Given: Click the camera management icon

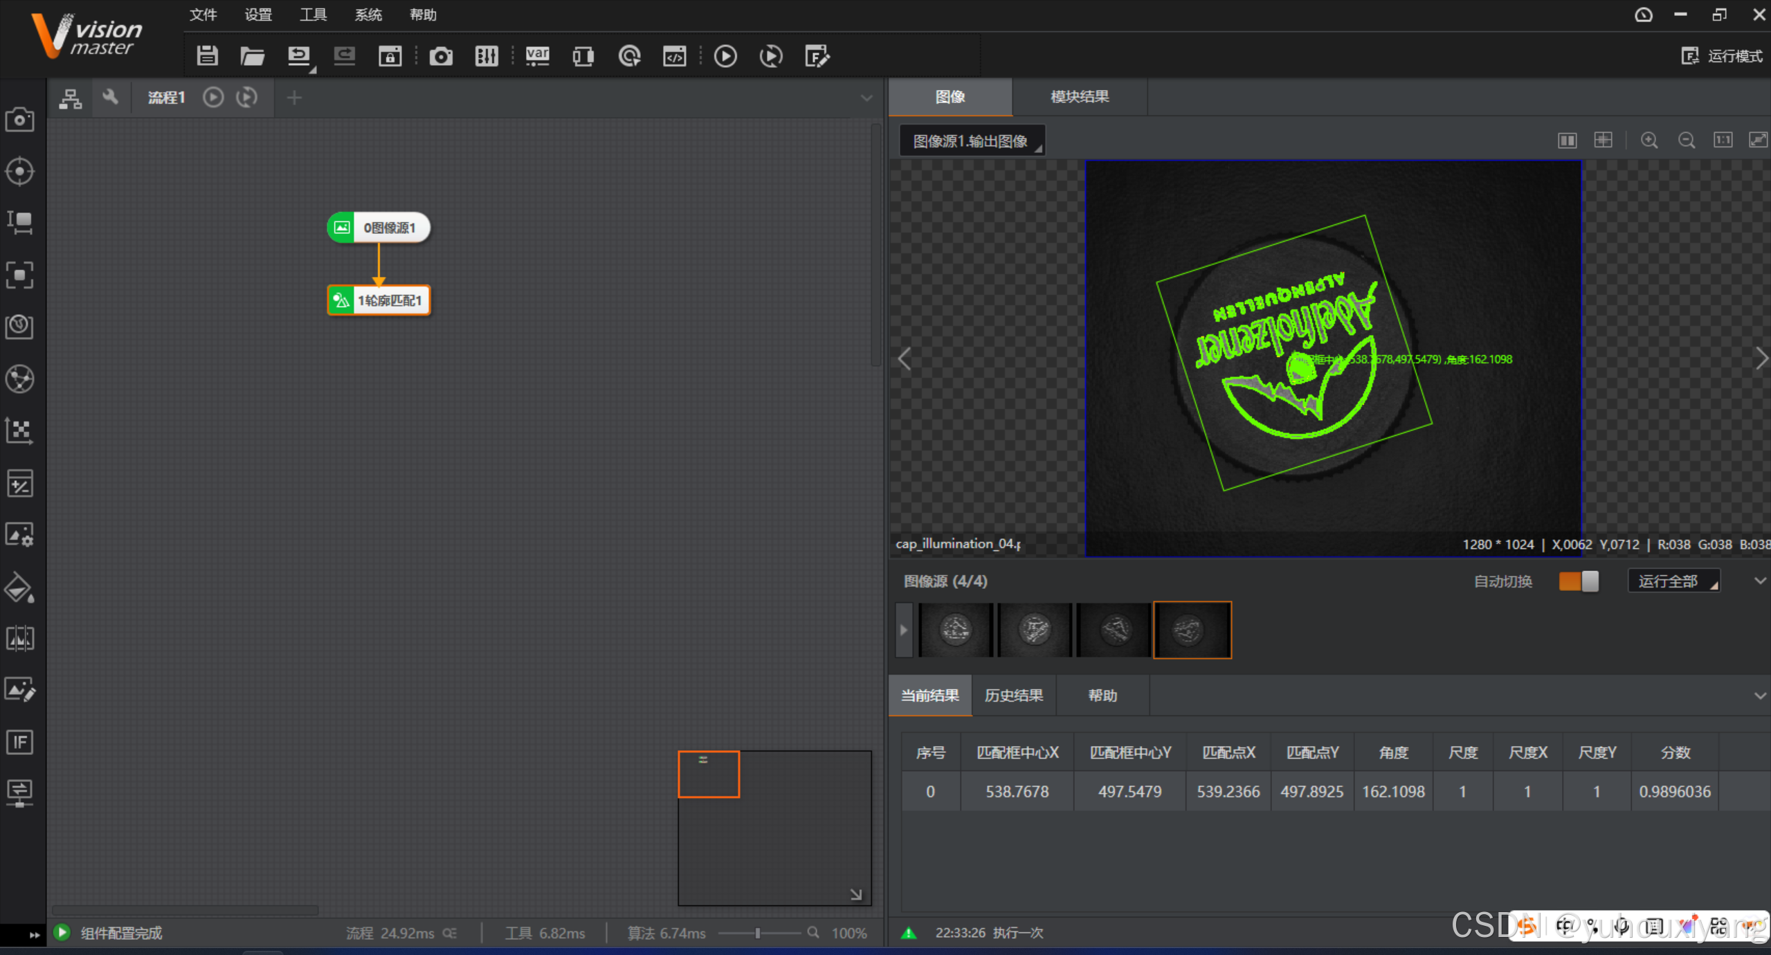Looking at the screenshot, I should click(441, 56).
